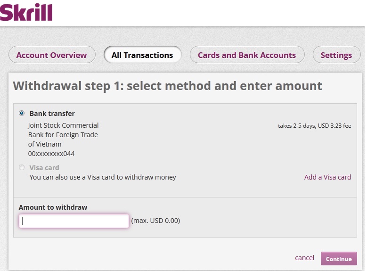Image resolution: width=367 pixels, height=271 pixels.
Task: Click the Add a Visa card link
Action: 327,177
